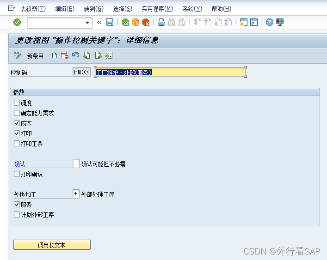Screen dimensions: 327x260
Task: Open the 帮助(H) menu
Action: 221,9
